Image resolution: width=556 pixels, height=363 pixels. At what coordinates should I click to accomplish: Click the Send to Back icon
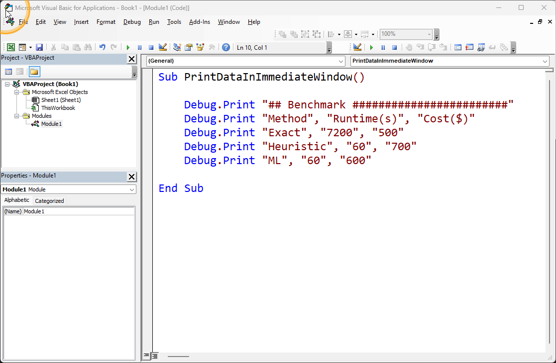(x=294, y=34)
